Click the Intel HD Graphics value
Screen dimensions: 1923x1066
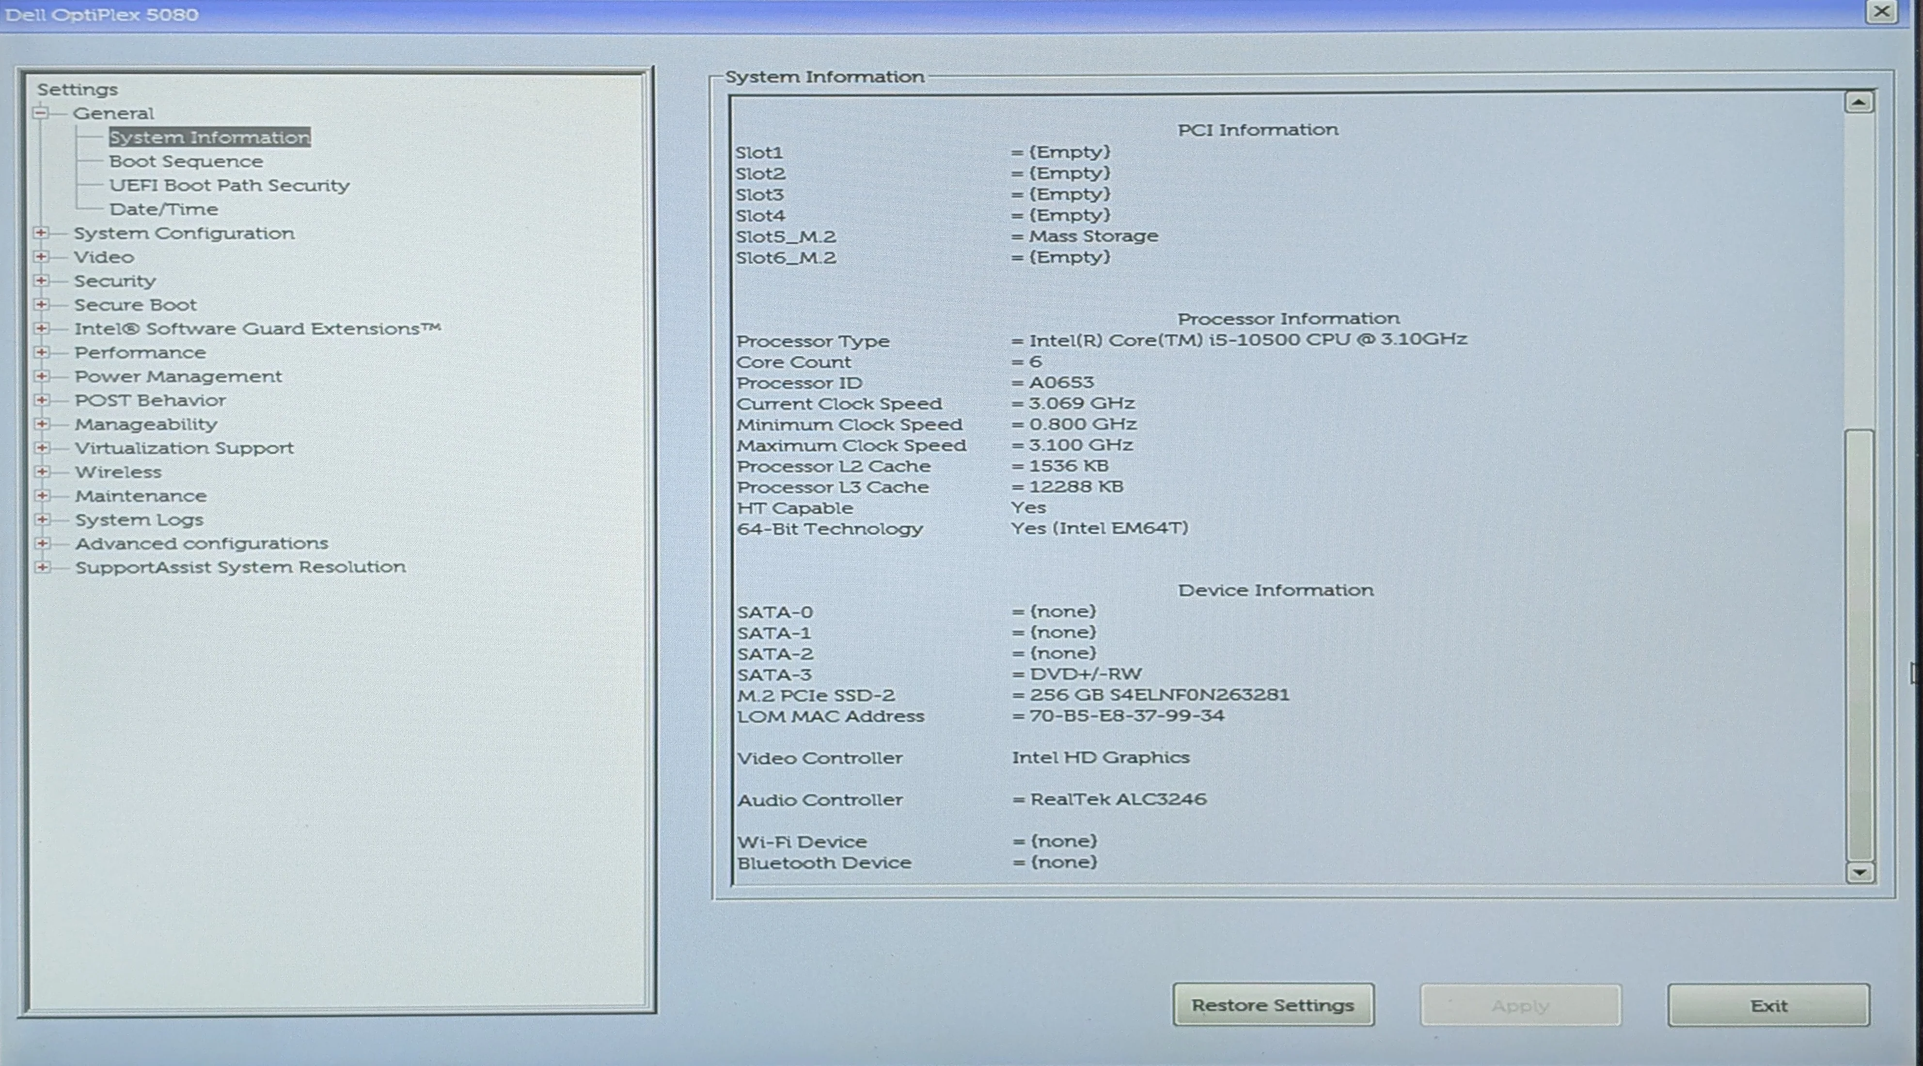click(1101, 758)
